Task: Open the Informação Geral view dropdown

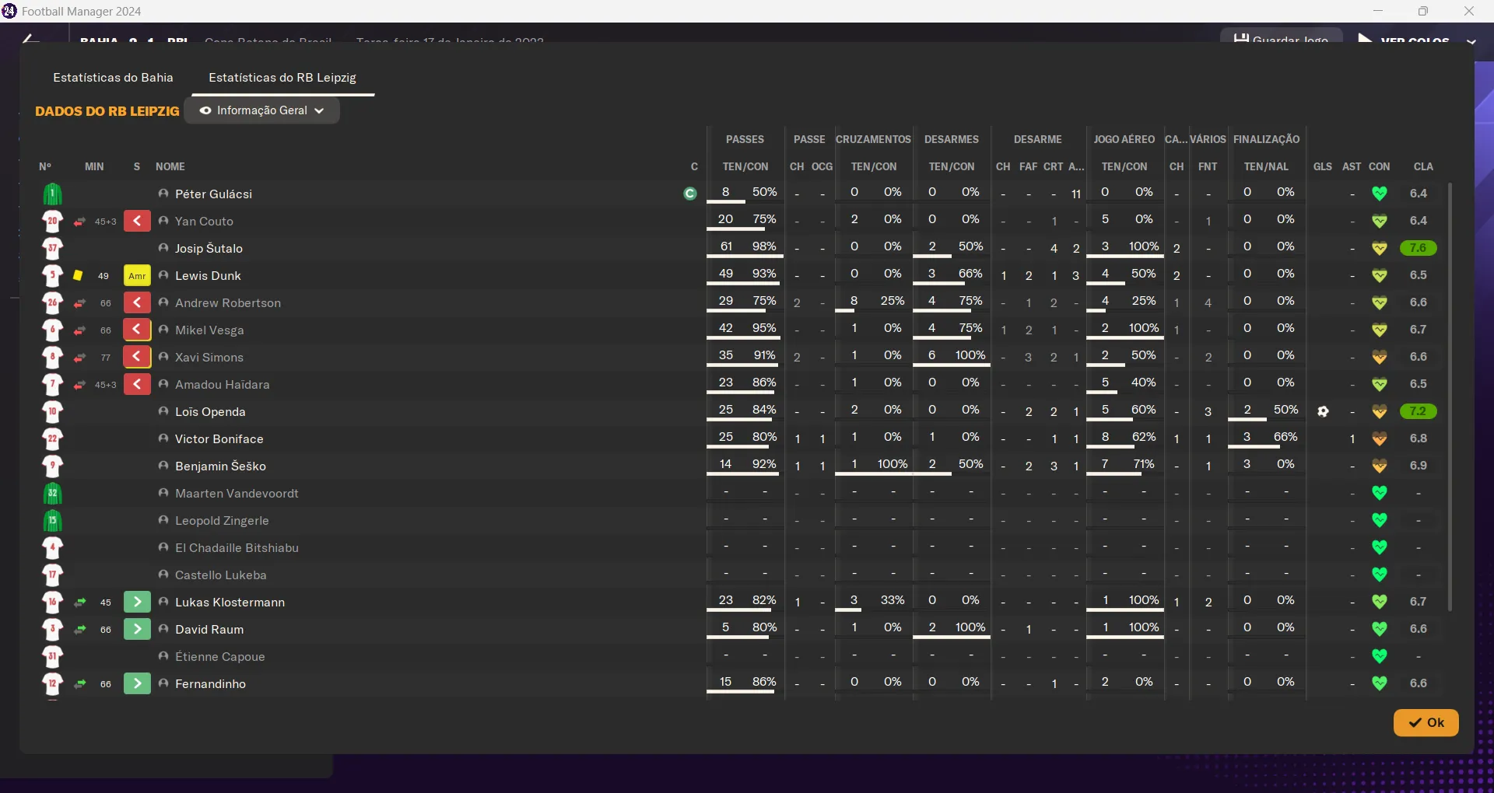Action: pyautogui.click(x=262, y=110)
